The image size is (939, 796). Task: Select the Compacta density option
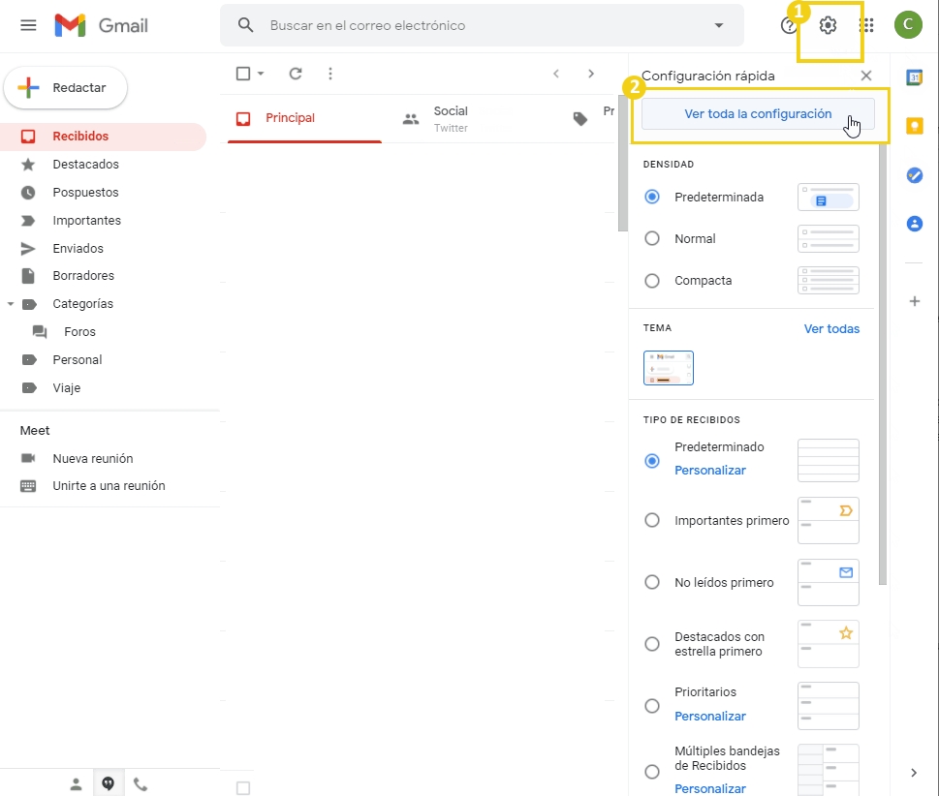click(652, 281)
